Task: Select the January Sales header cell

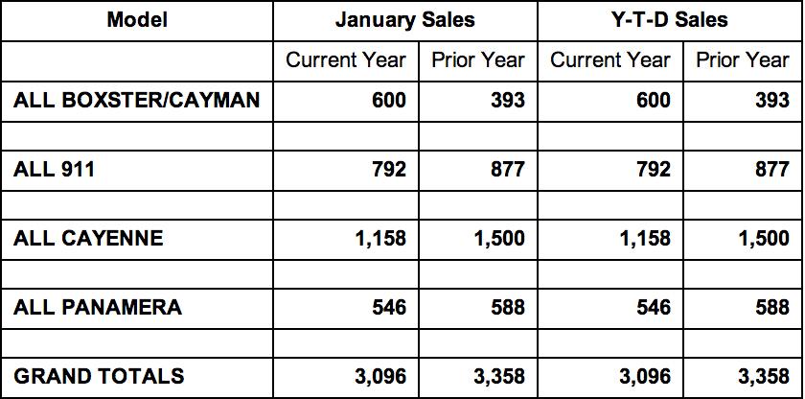Action: [404, 20]
